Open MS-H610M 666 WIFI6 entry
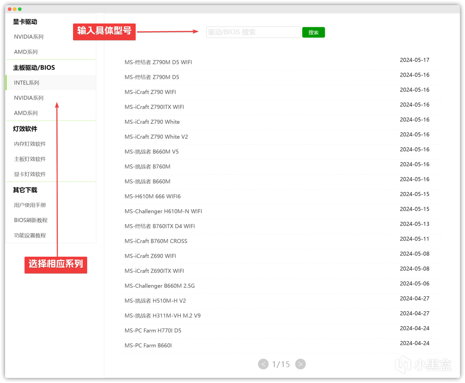This screenshot has width=465, height=383. coord(153,196)
